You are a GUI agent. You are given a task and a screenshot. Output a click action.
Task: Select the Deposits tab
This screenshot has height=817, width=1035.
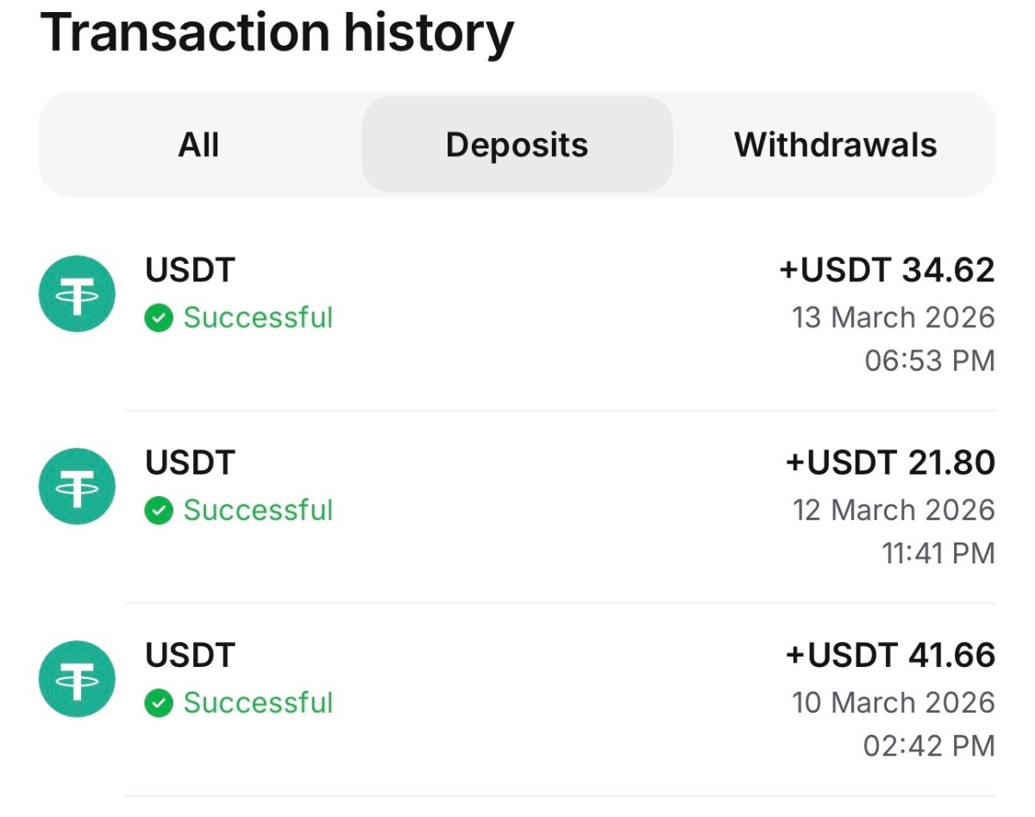click(x=517, y=145)
